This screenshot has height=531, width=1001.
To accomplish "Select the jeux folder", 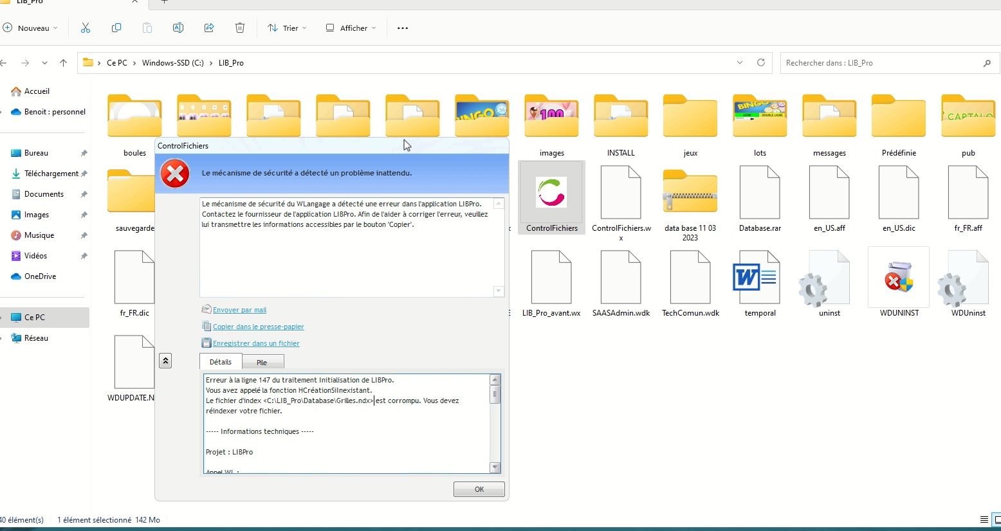I will pyautogui.click(x=690, y=125).
